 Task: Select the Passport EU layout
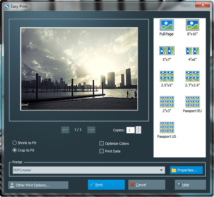point(192,102)
